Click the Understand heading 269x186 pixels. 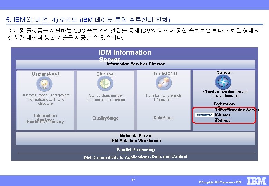[x=46, y=74]
